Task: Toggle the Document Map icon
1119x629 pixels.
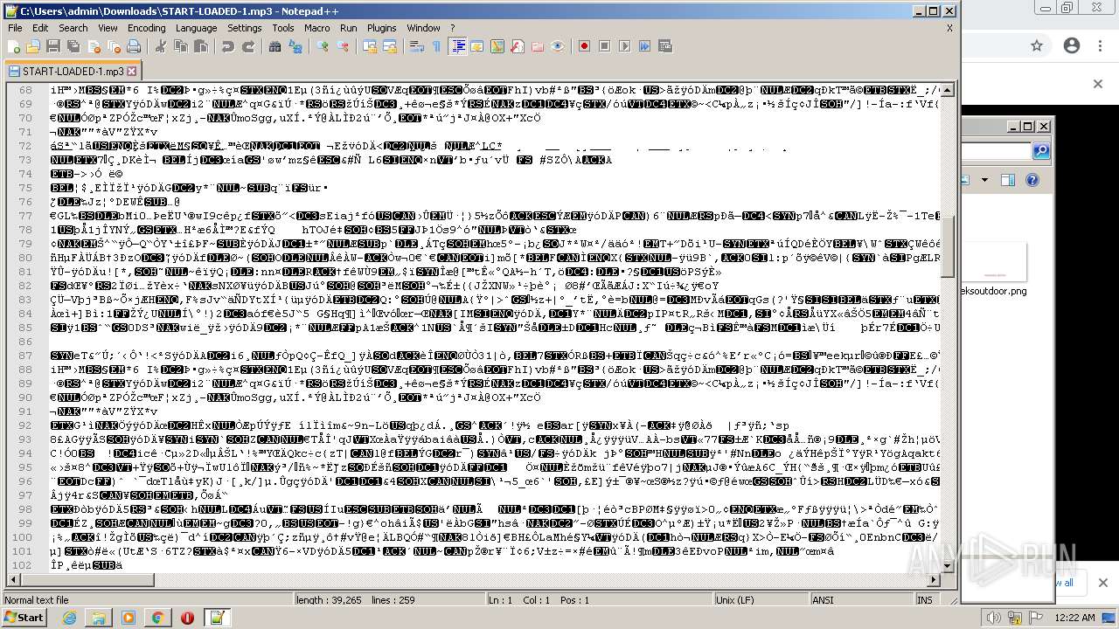Action: click(x=497, y=46)
